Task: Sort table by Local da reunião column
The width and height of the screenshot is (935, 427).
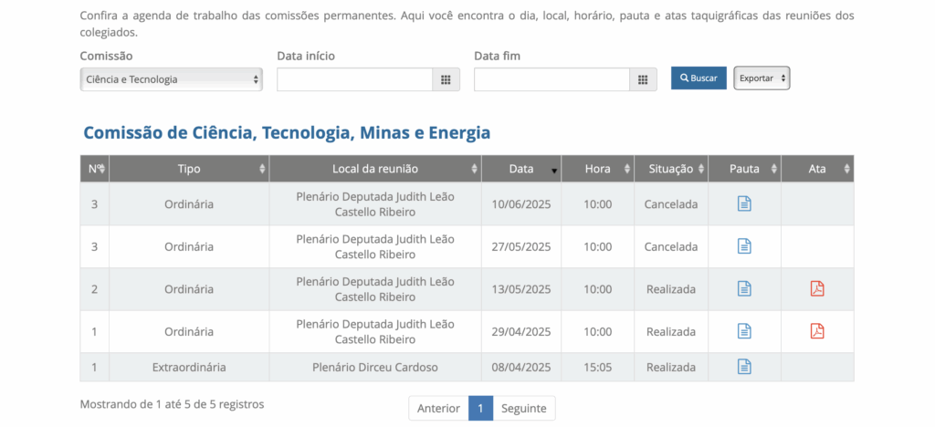Action: [x=375, y=169]
